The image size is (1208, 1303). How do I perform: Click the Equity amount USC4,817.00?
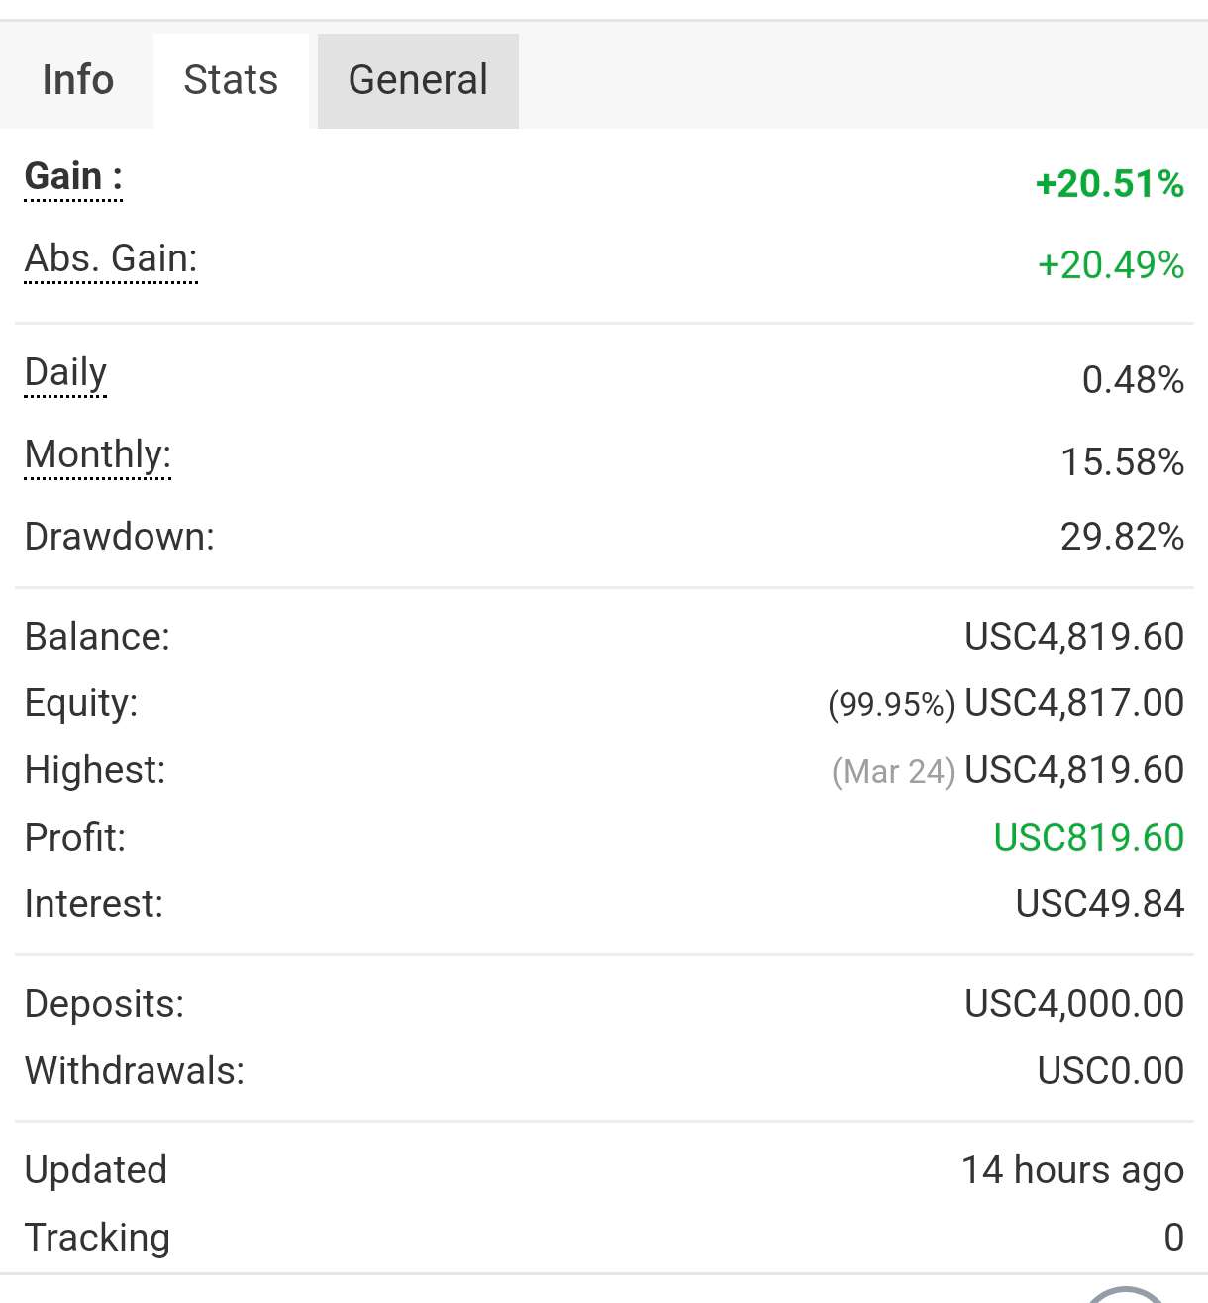(x=1074, y=703)
